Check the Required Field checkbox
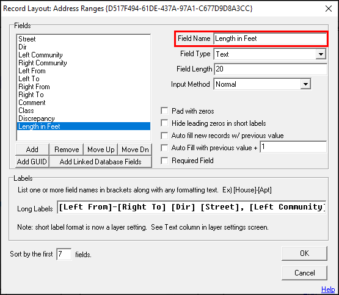The height and width of the screenshot is (295, 339). coord(164,161)
